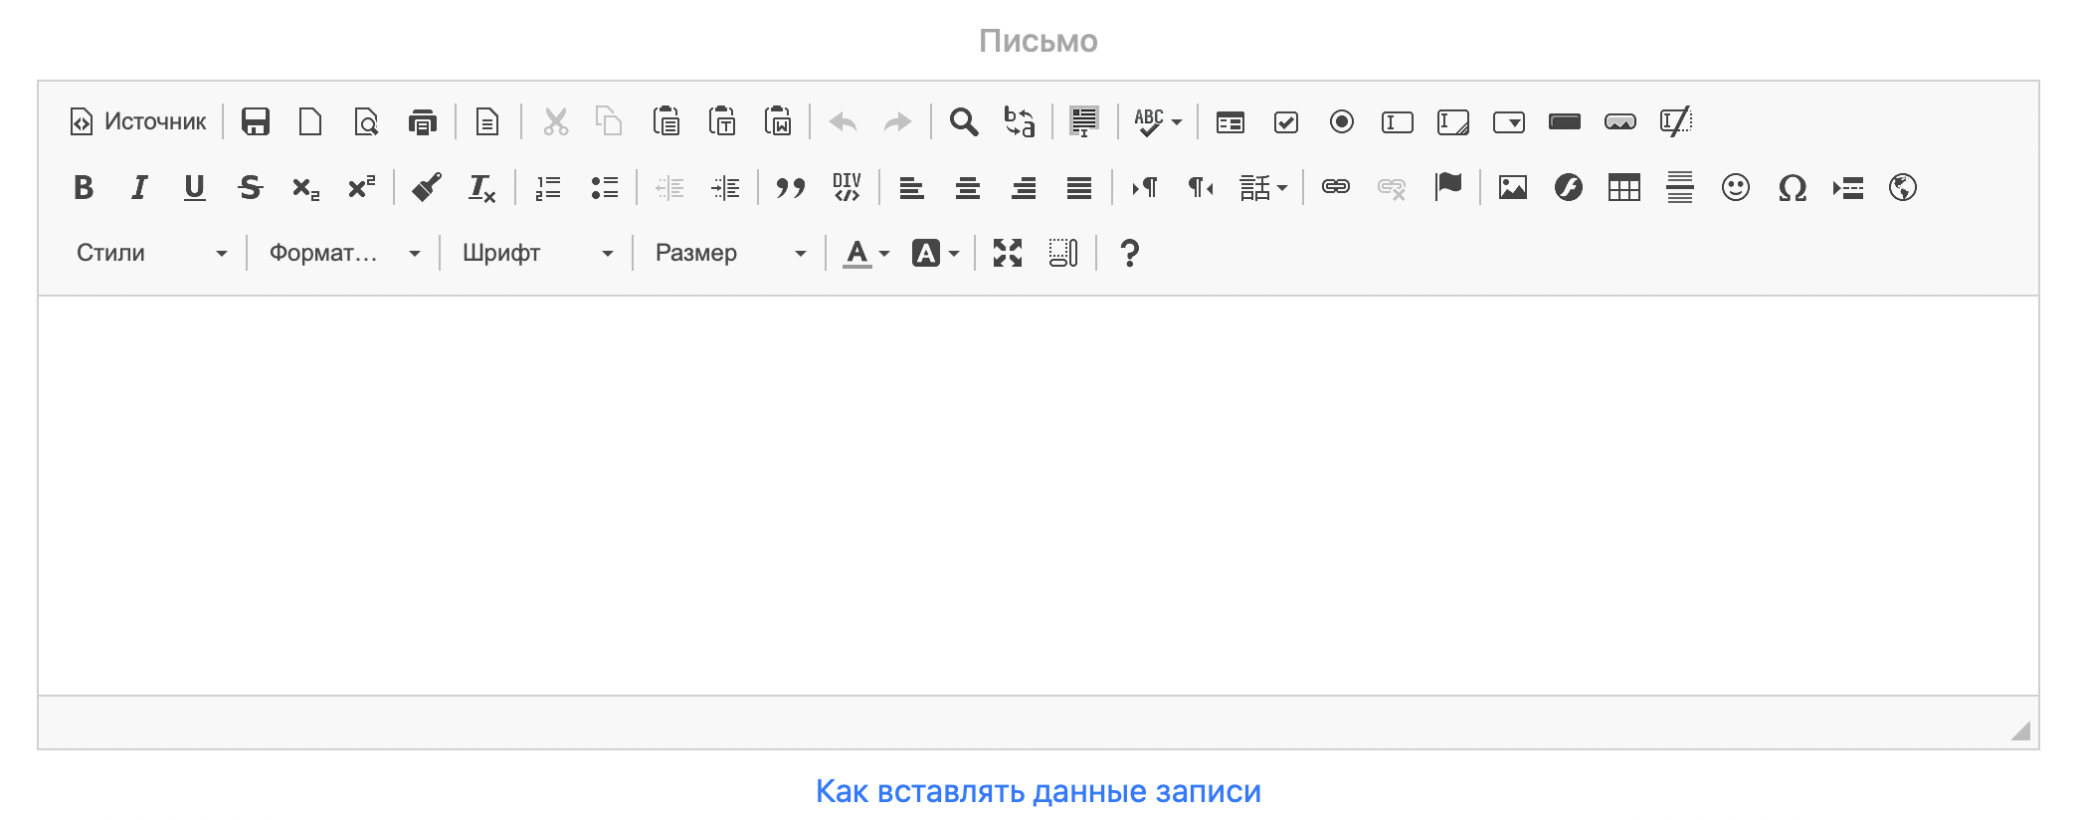Toggle Bold formatting
Image resolution: width=2085 pixels, height=820 pixels.
coord(84,187)
